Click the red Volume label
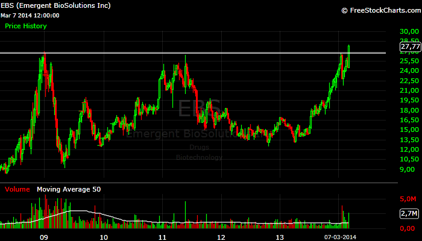Screen dimensions: 422x241 (17, 189)
